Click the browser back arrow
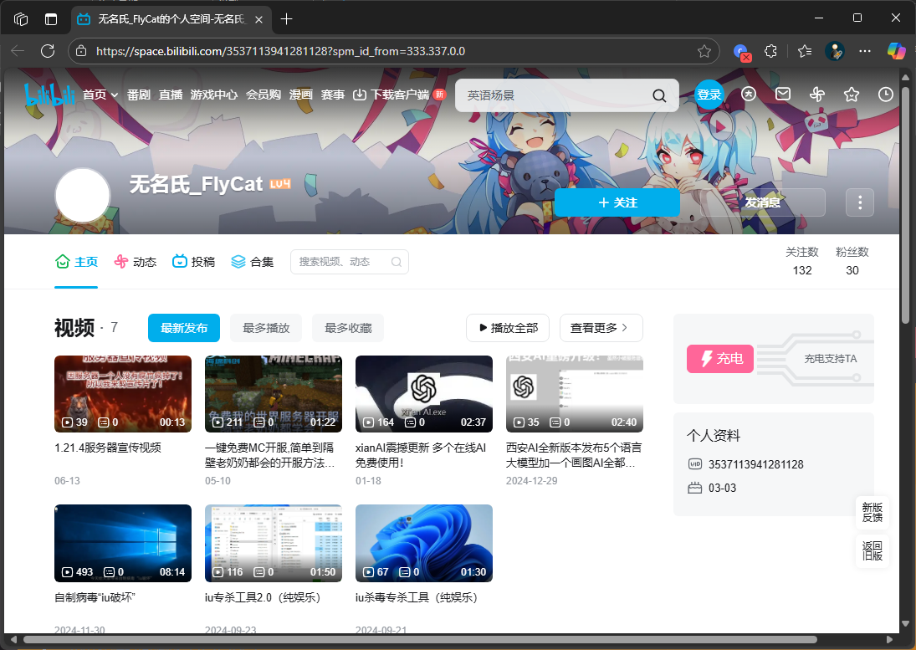Viewport: 916px width, 650px height. tap(18, 51)
